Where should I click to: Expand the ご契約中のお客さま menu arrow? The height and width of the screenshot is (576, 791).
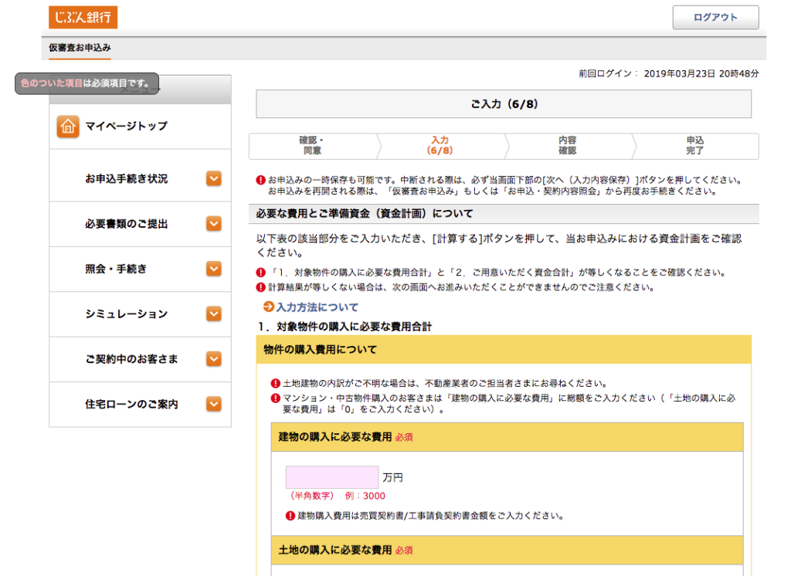point(214,359)
